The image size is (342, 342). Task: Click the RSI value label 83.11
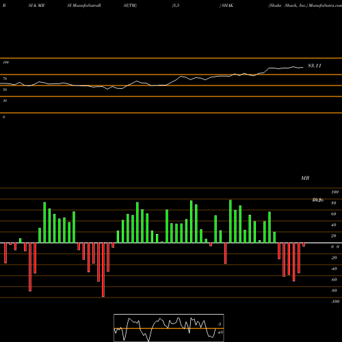pos(315,66)
